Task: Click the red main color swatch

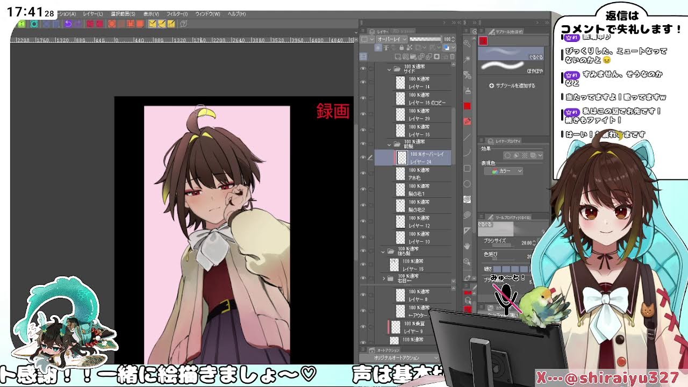Action: click(467, 106)
